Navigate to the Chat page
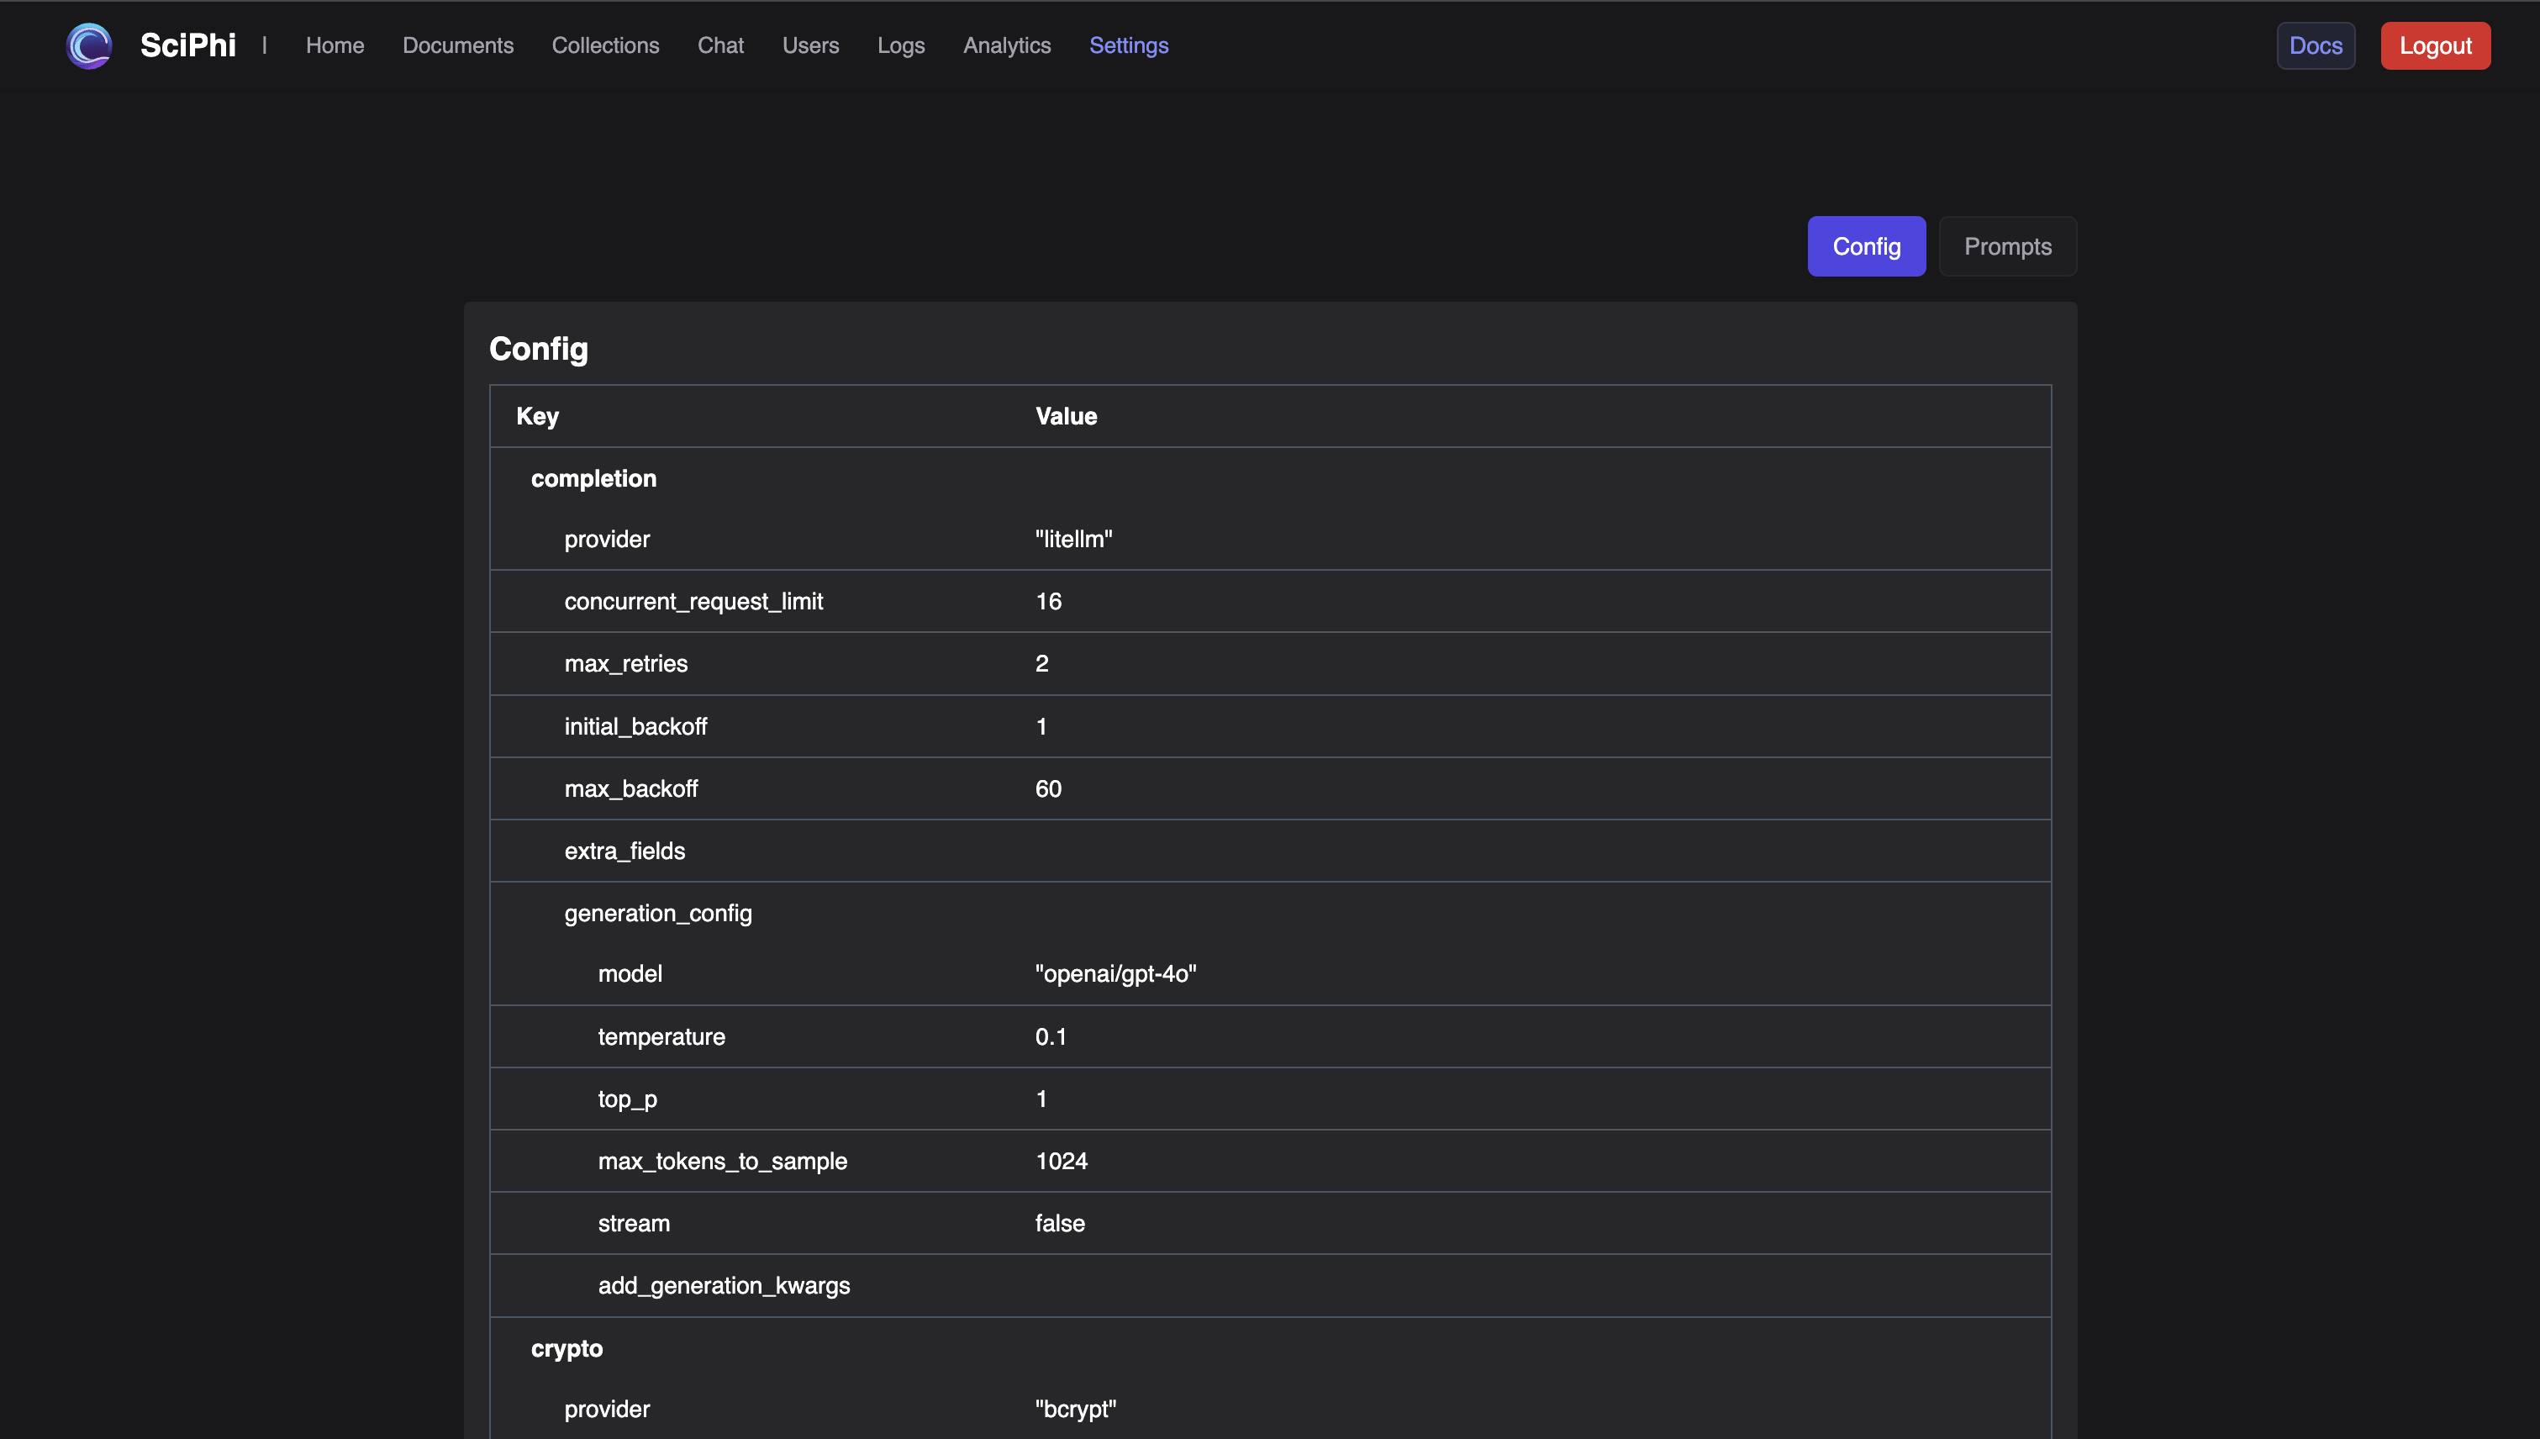The width and height of the screenshot is (2540, 1439). pyautogui.click(x=720, y=45)
